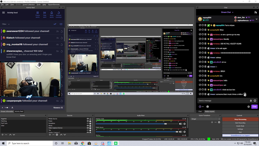Move the selected source down

point(65,135)
